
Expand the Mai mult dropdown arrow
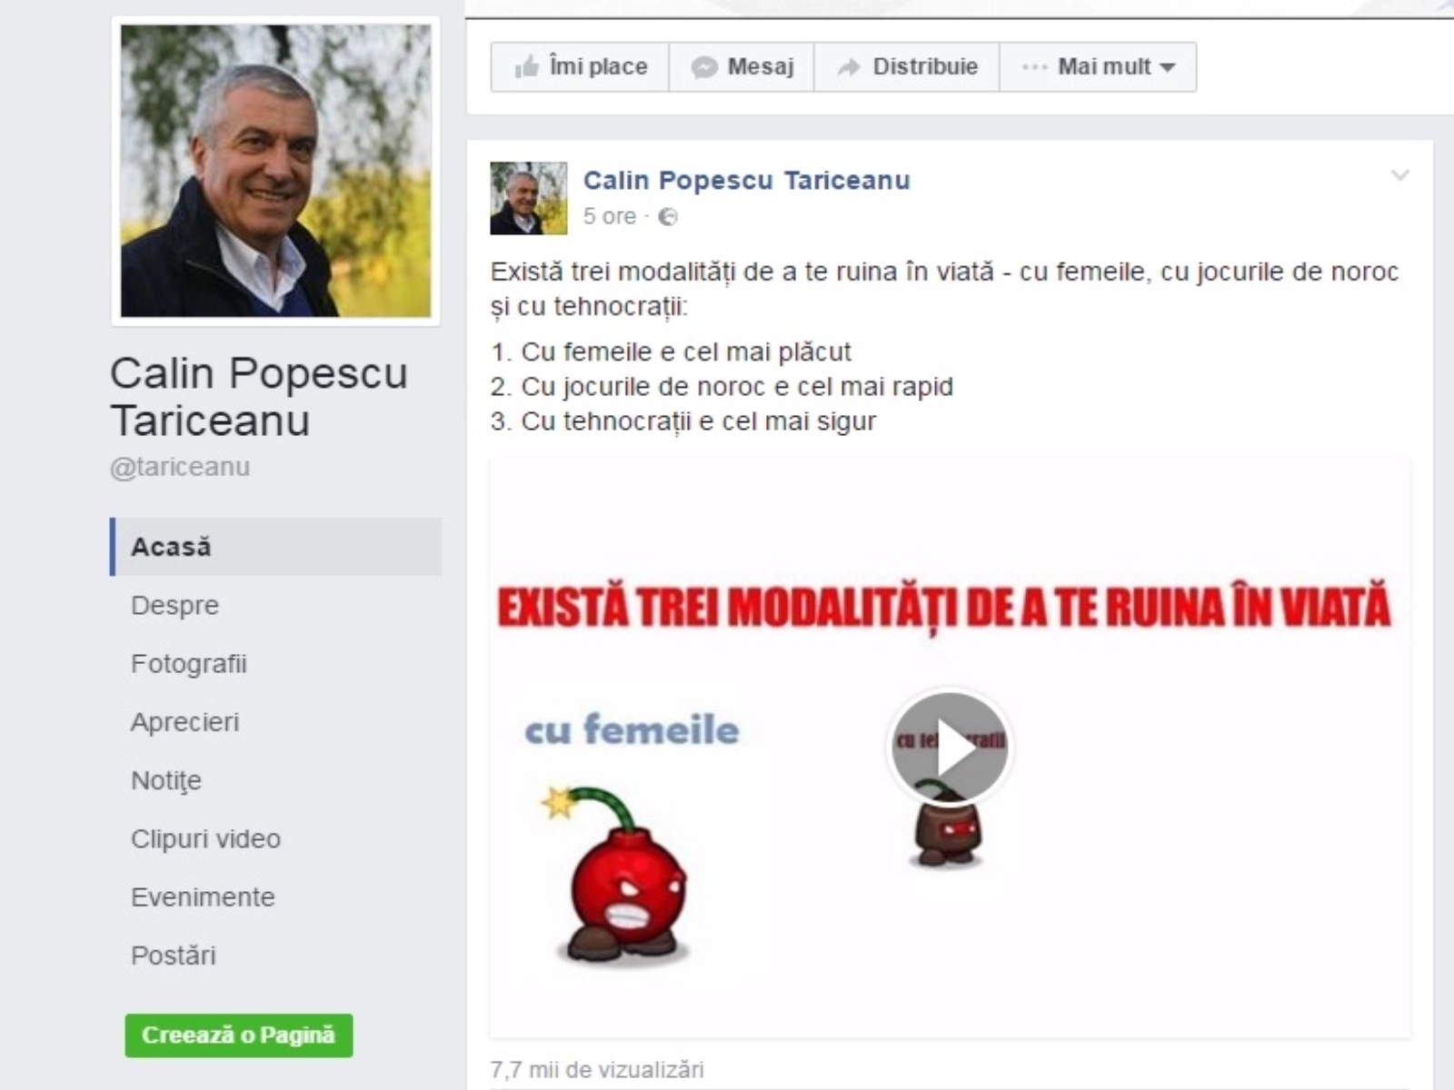click(x=1168, y=67)
